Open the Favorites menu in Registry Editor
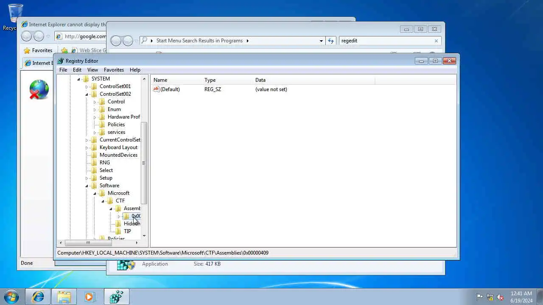This screenshot has height=305, width=543. (114, 70)
